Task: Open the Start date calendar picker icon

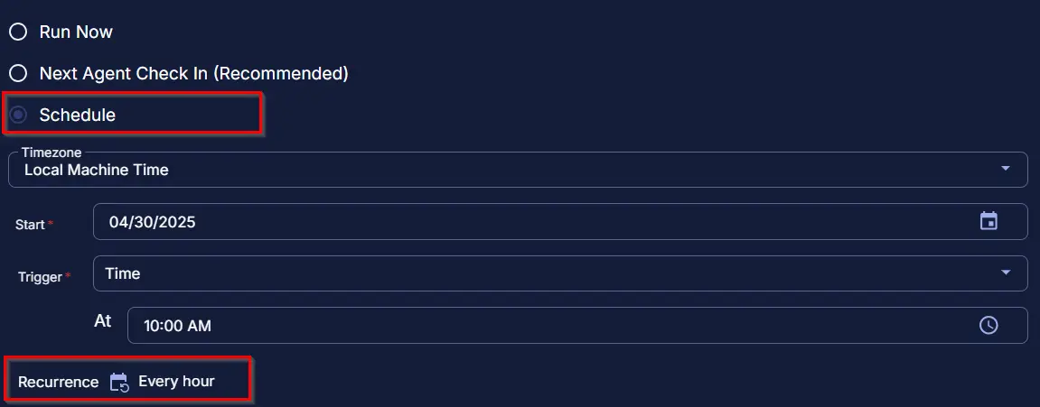Action: click(x=988, y=221)
